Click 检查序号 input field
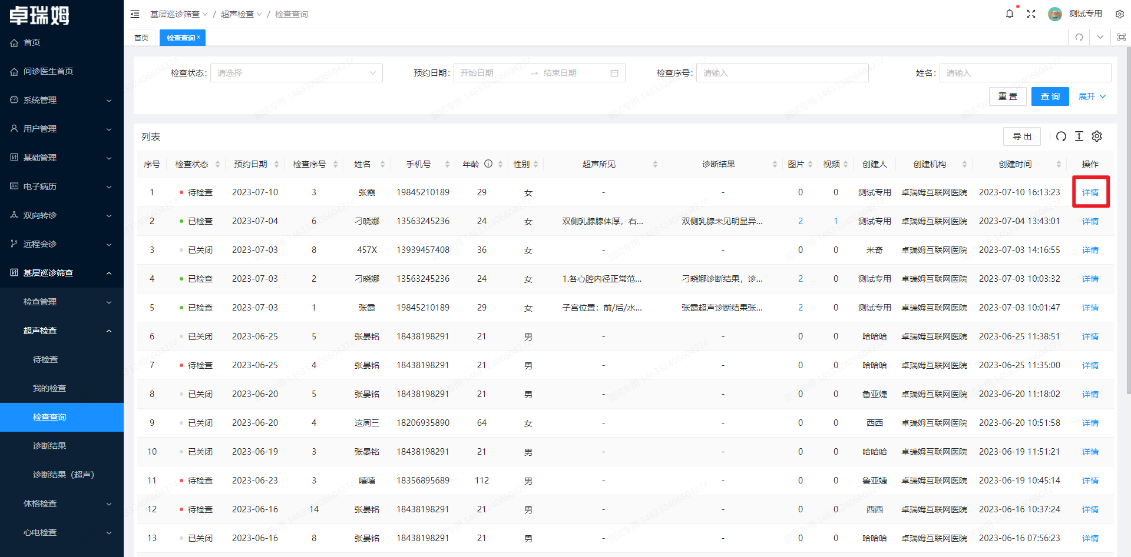 tap(782, 73)
